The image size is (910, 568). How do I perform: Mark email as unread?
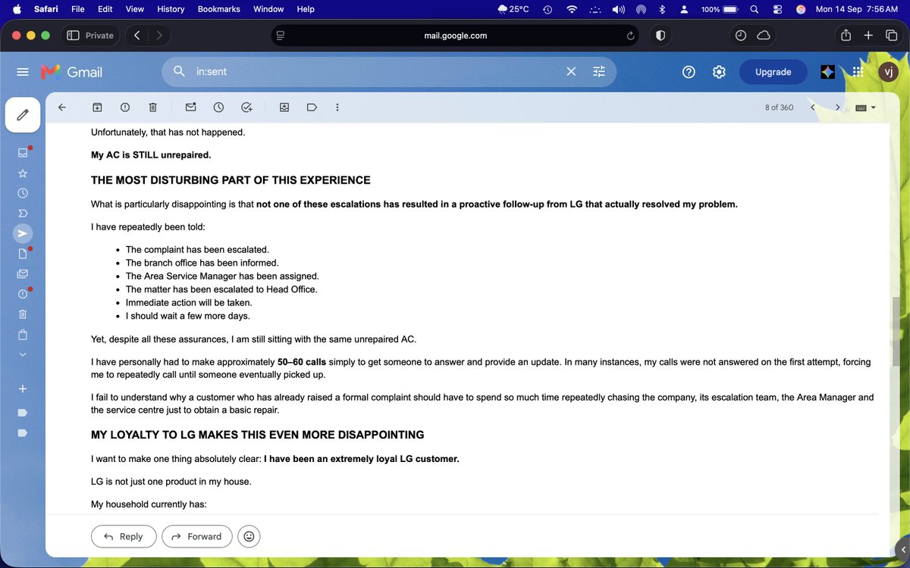click(190, 108)
